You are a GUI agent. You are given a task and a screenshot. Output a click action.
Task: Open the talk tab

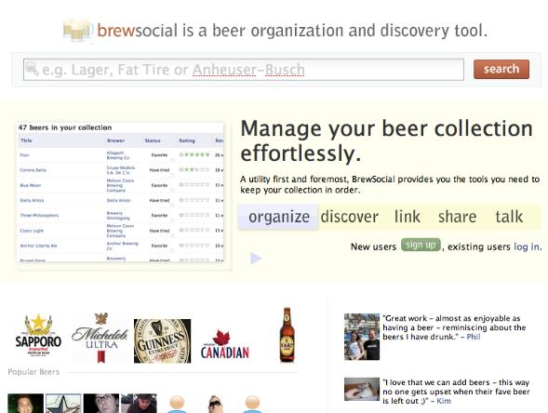[509, 217]
